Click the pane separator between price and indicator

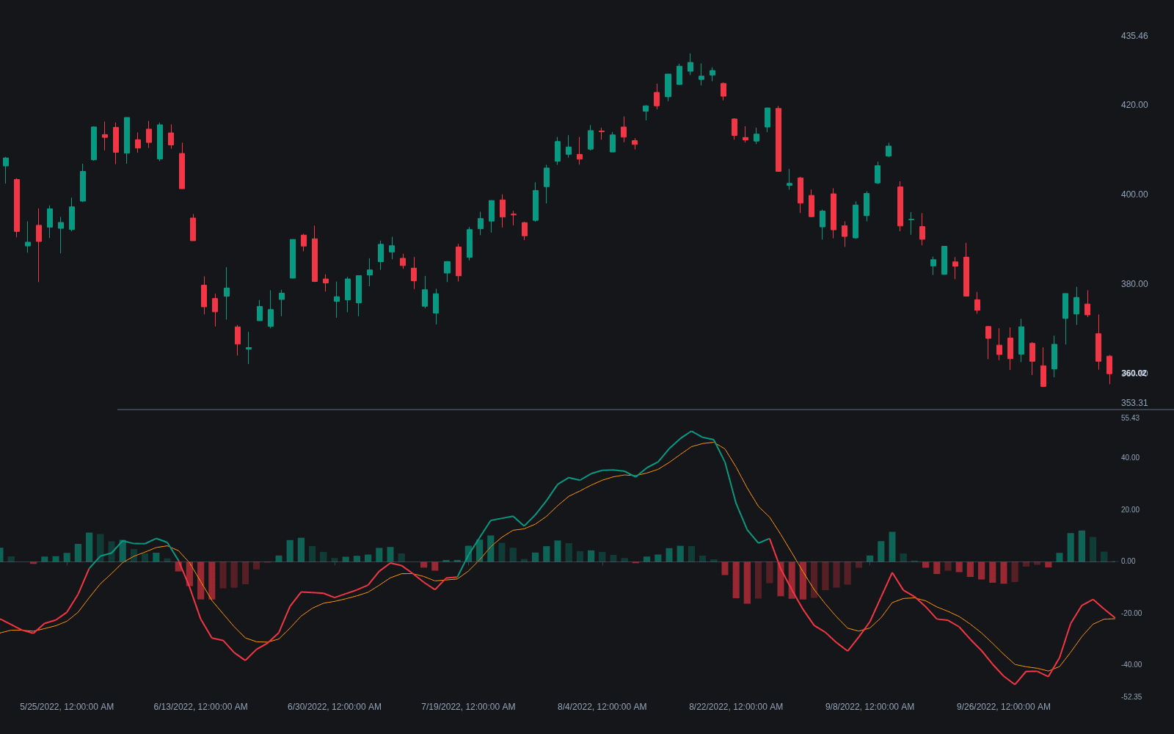coord(646,410)
